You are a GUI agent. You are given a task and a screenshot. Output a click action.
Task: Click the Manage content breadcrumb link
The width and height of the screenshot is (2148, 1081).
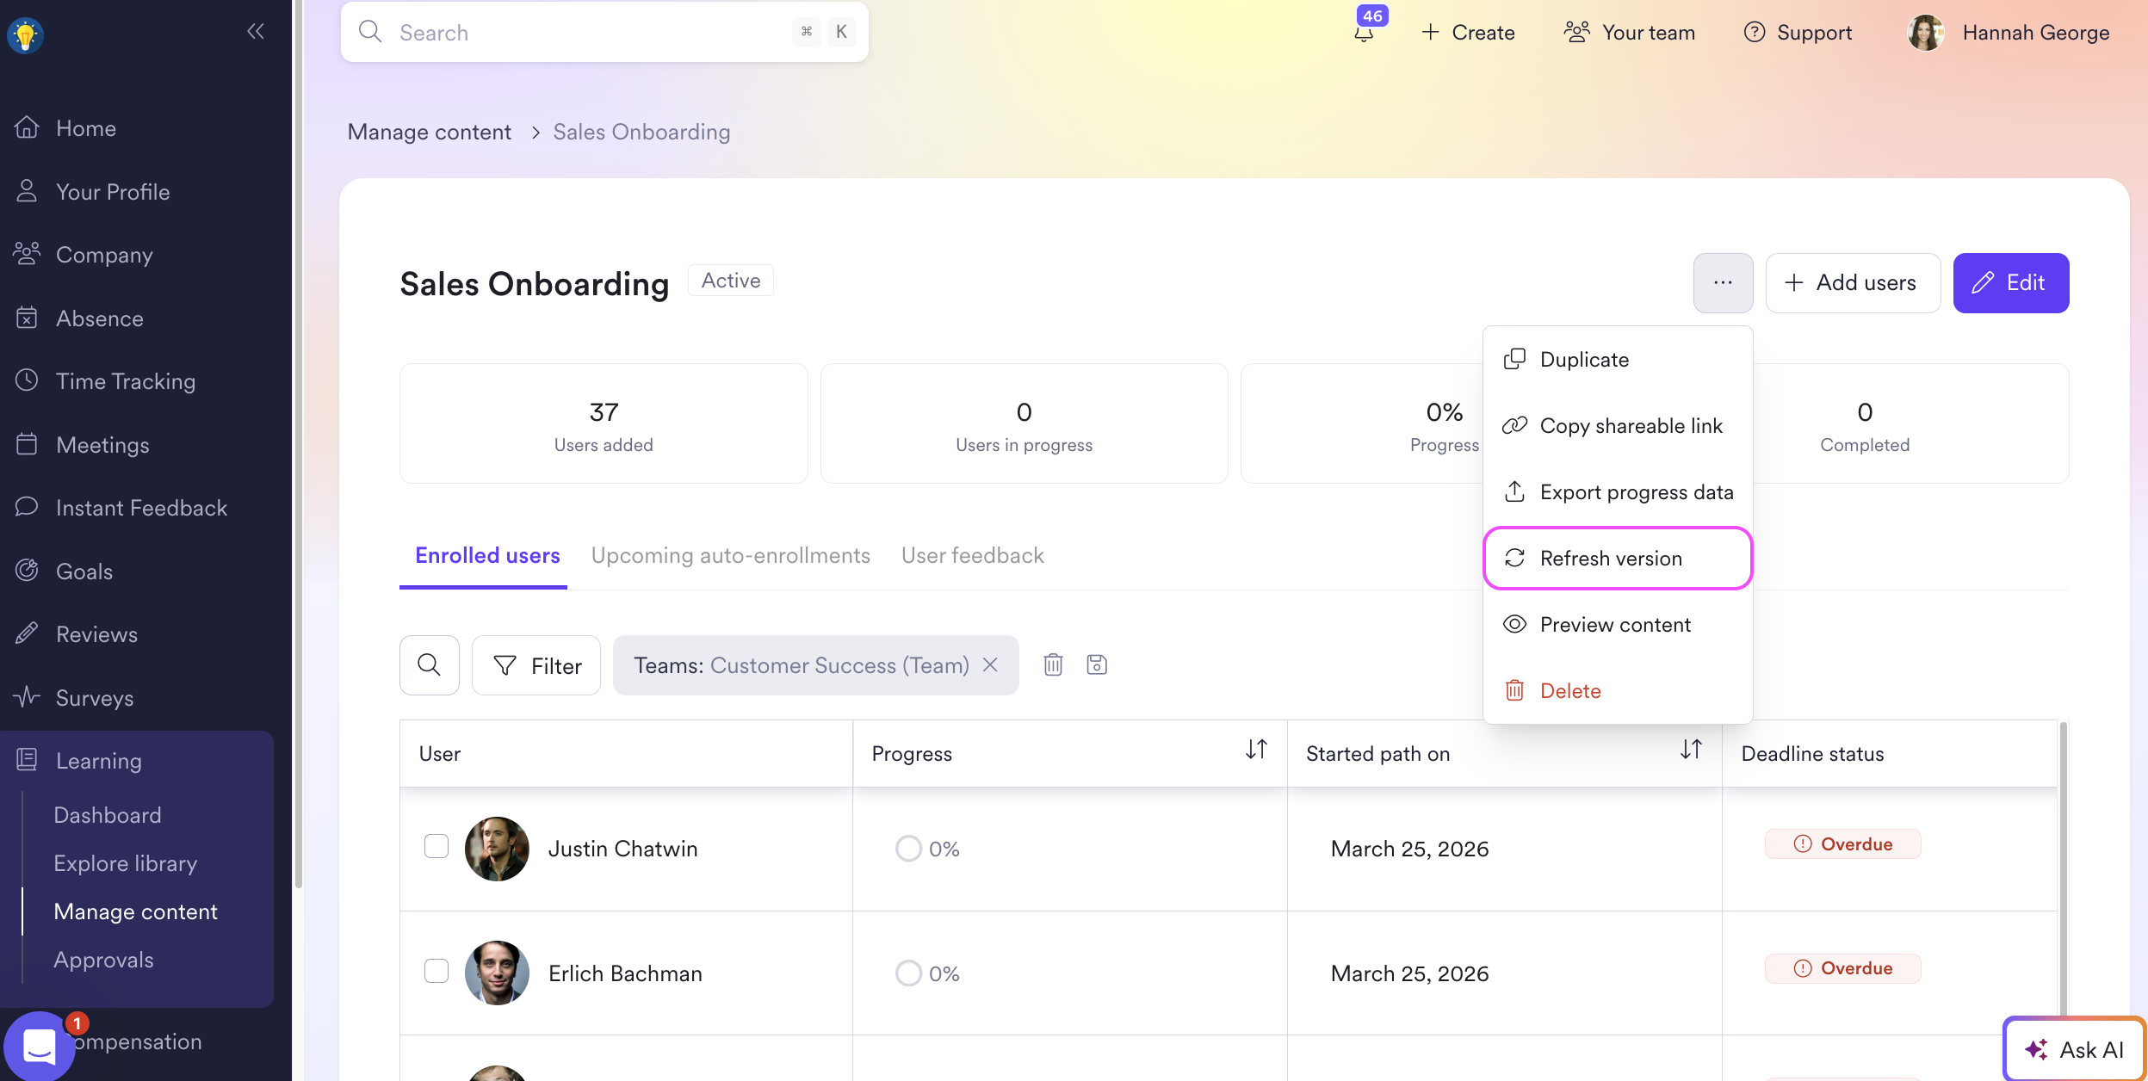[x=429, y=132]
